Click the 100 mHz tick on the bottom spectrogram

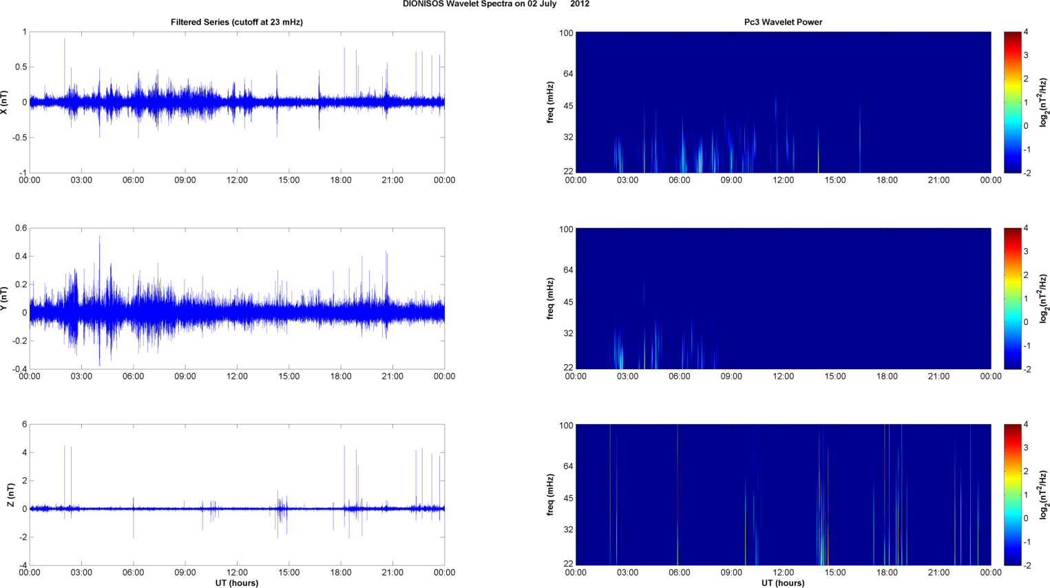567,426
